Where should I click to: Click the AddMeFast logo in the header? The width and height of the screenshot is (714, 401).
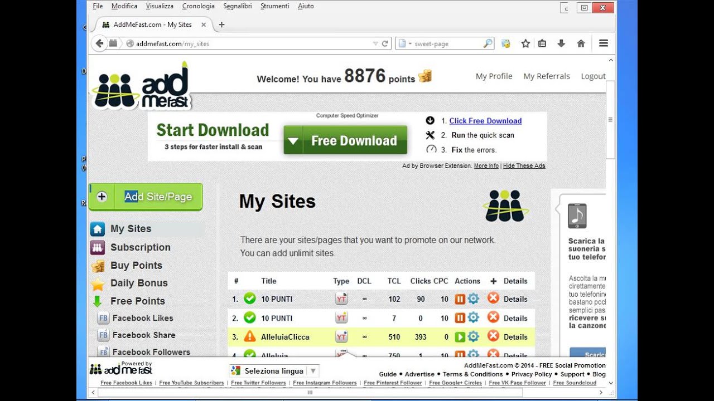click(x=142, y=86)
